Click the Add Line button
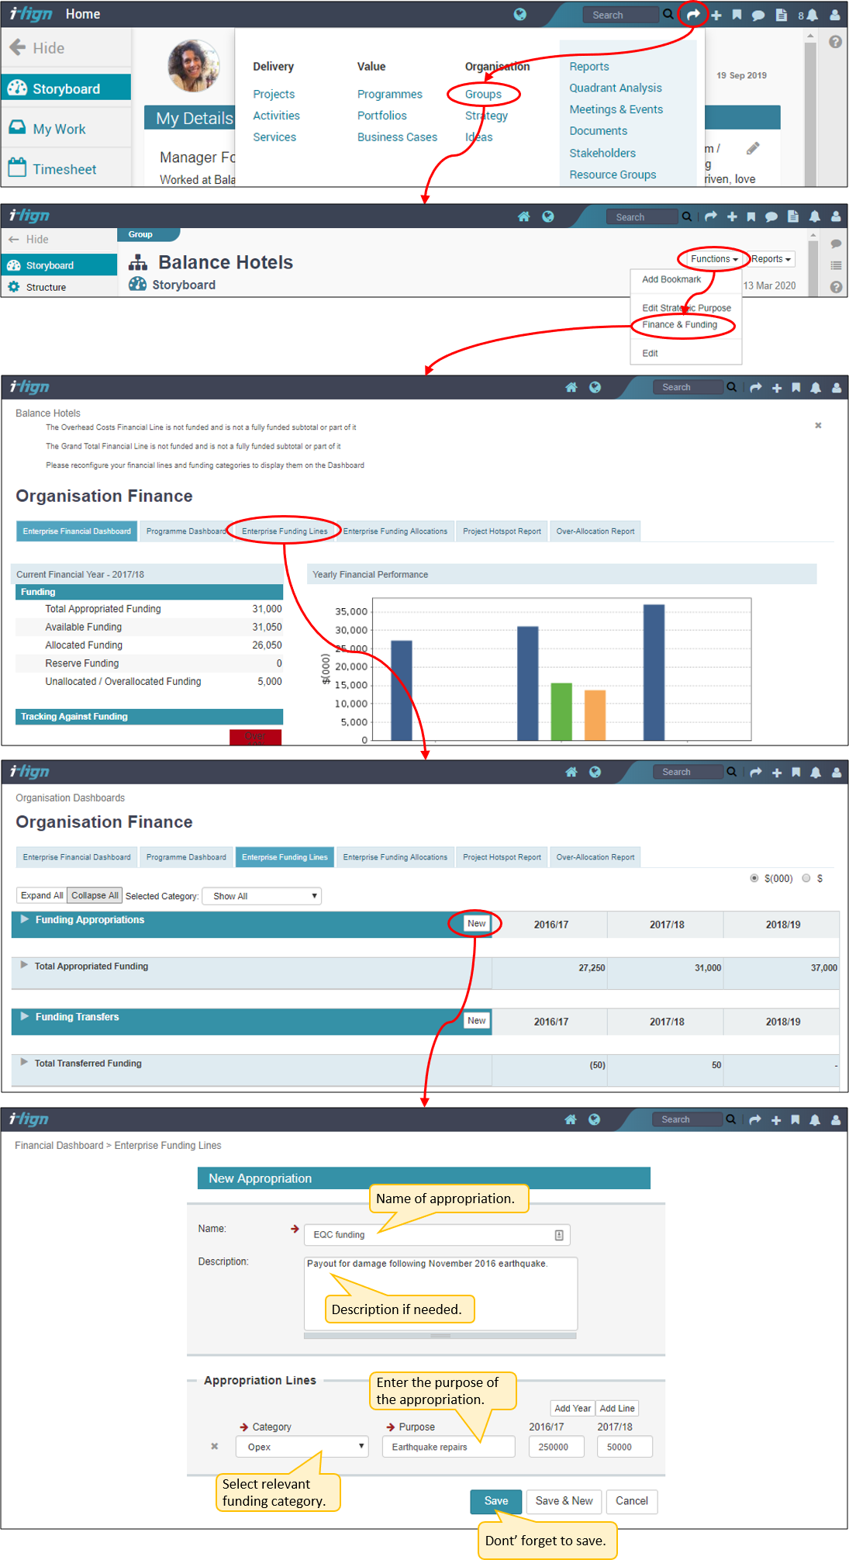Image resolution: width=849 pixels, height=1560 pixels. pos(617,1408)
